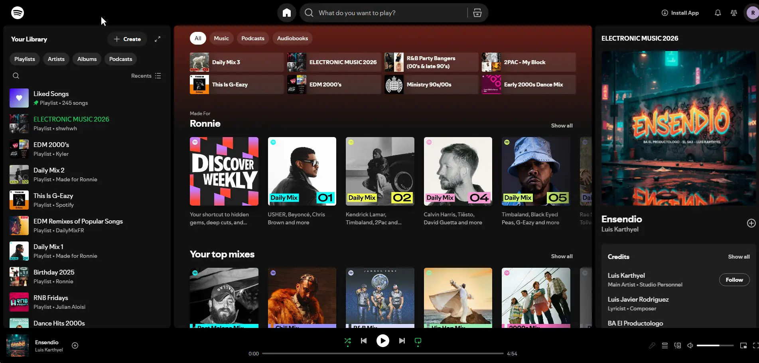This screenshot has height=363, width=759.
Task: Skip to the next track
Action: click(x=402, y=341)
